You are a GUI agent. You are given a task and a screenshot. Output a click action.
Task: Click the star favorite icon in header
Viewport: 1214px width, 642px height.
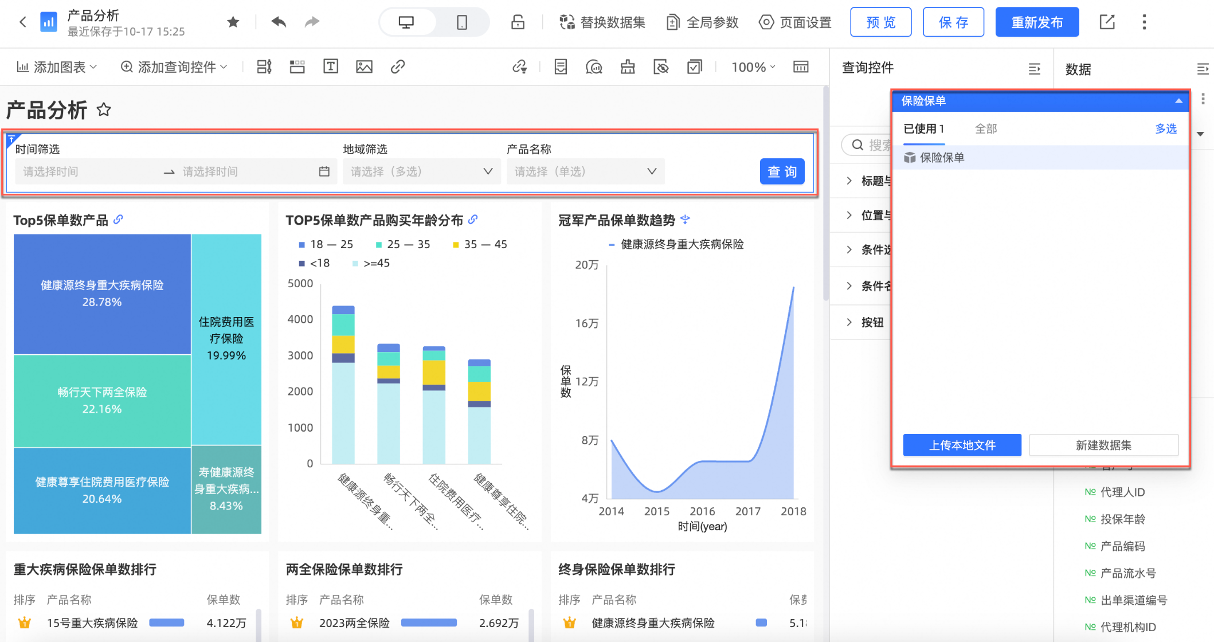[233, 22]
